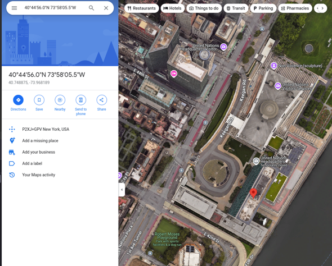Click the decimal coordinates 40.748875, -73.968189

click(x=29, y=82)
